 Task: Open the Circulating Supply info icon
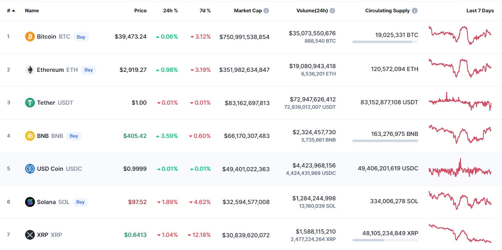(415, 11)
